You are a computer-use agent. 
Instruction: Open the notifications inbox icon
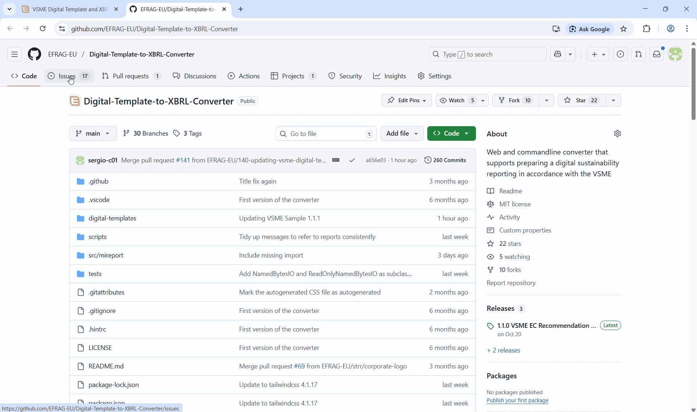click(657, 54)
